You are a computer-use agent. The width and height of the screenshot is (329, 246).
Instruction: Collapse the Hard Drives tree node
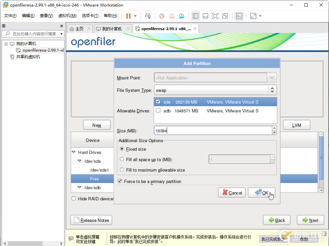(74, 152)
